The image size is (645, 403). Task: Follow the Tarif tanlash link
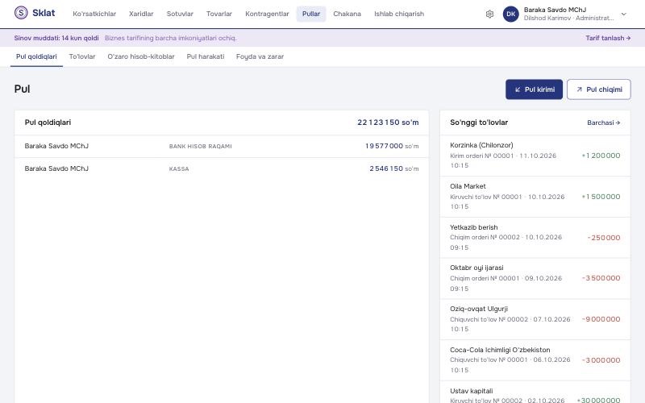point(608,38)
